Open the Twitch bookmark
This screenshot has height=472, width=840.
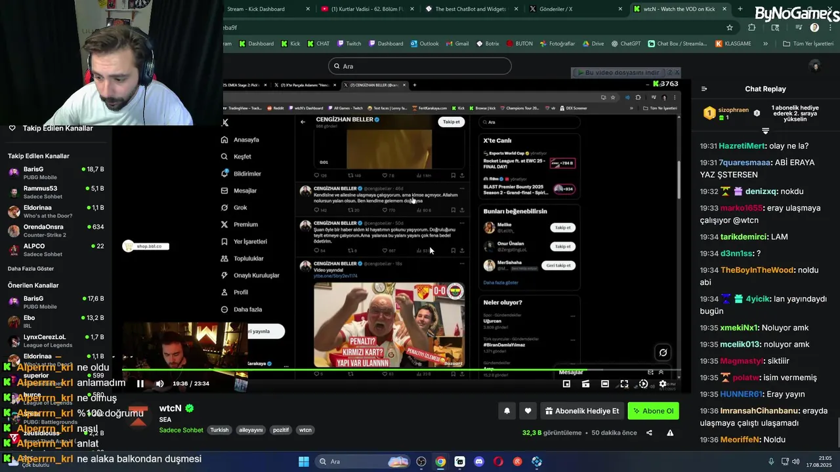[349, 44]
